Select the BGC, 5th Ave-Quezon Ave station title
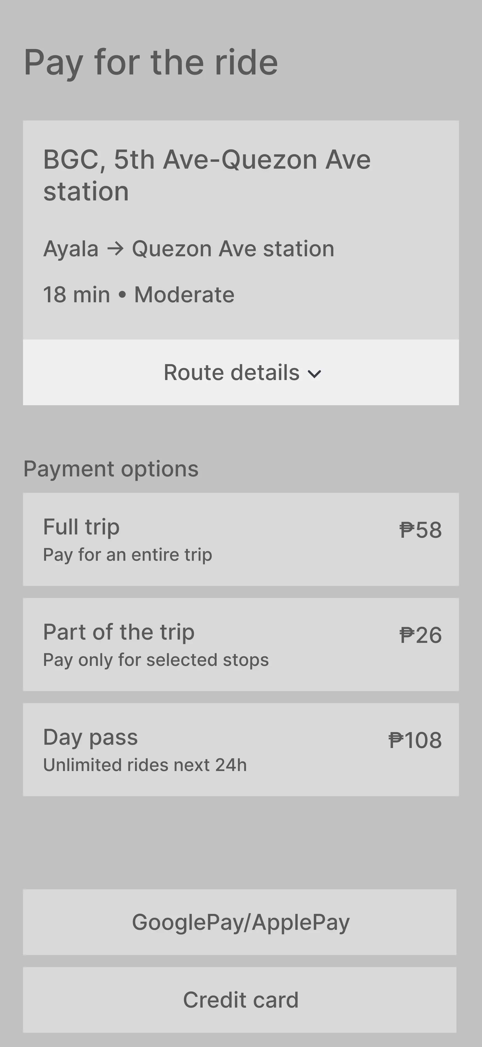 (207, 175)
